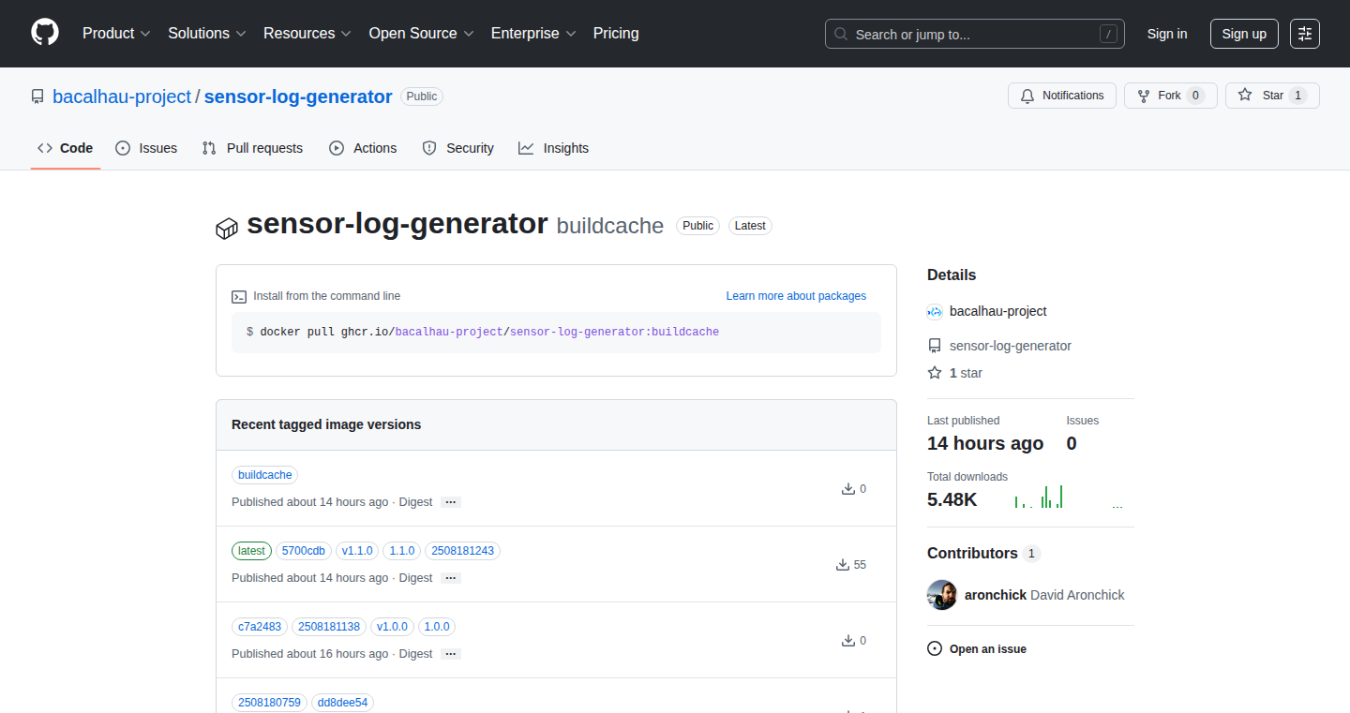Expand the Product menu
Image resolution: width=1350 pixels, height=713 pixels.
point(116,34)
